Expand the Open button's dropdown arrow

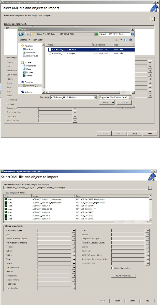[x=113, y=102]
